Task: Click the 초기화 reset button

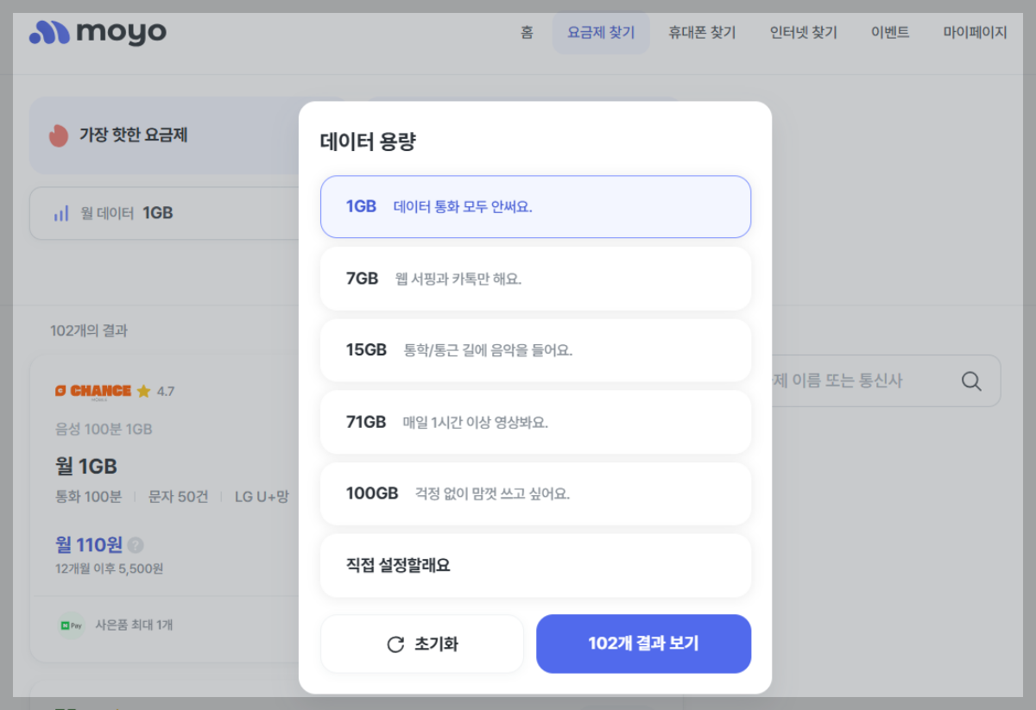Action: [x=421, y=644]
